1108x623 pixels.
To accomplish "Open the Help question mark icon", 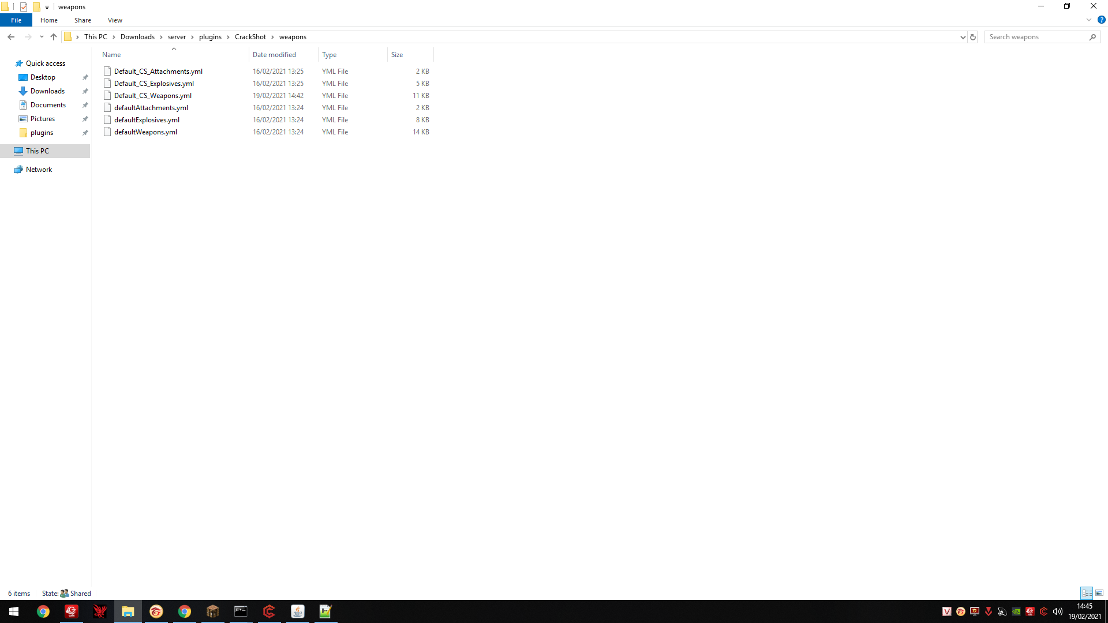I will [1101, 20].
